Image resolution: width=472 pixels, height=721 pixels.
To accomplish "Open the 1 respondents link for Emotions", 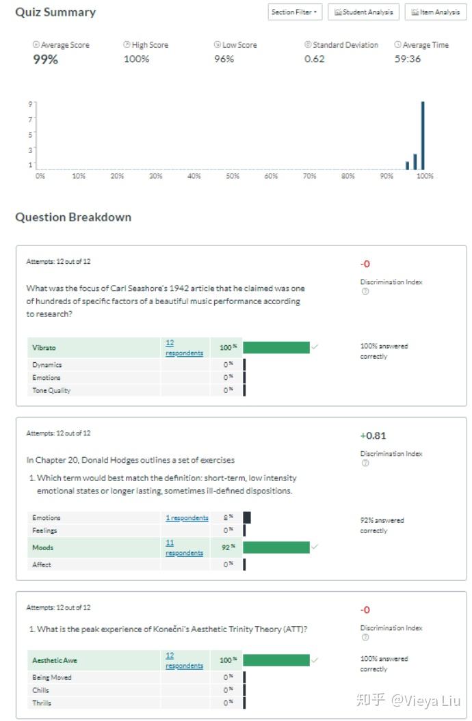I will (187, 518).
